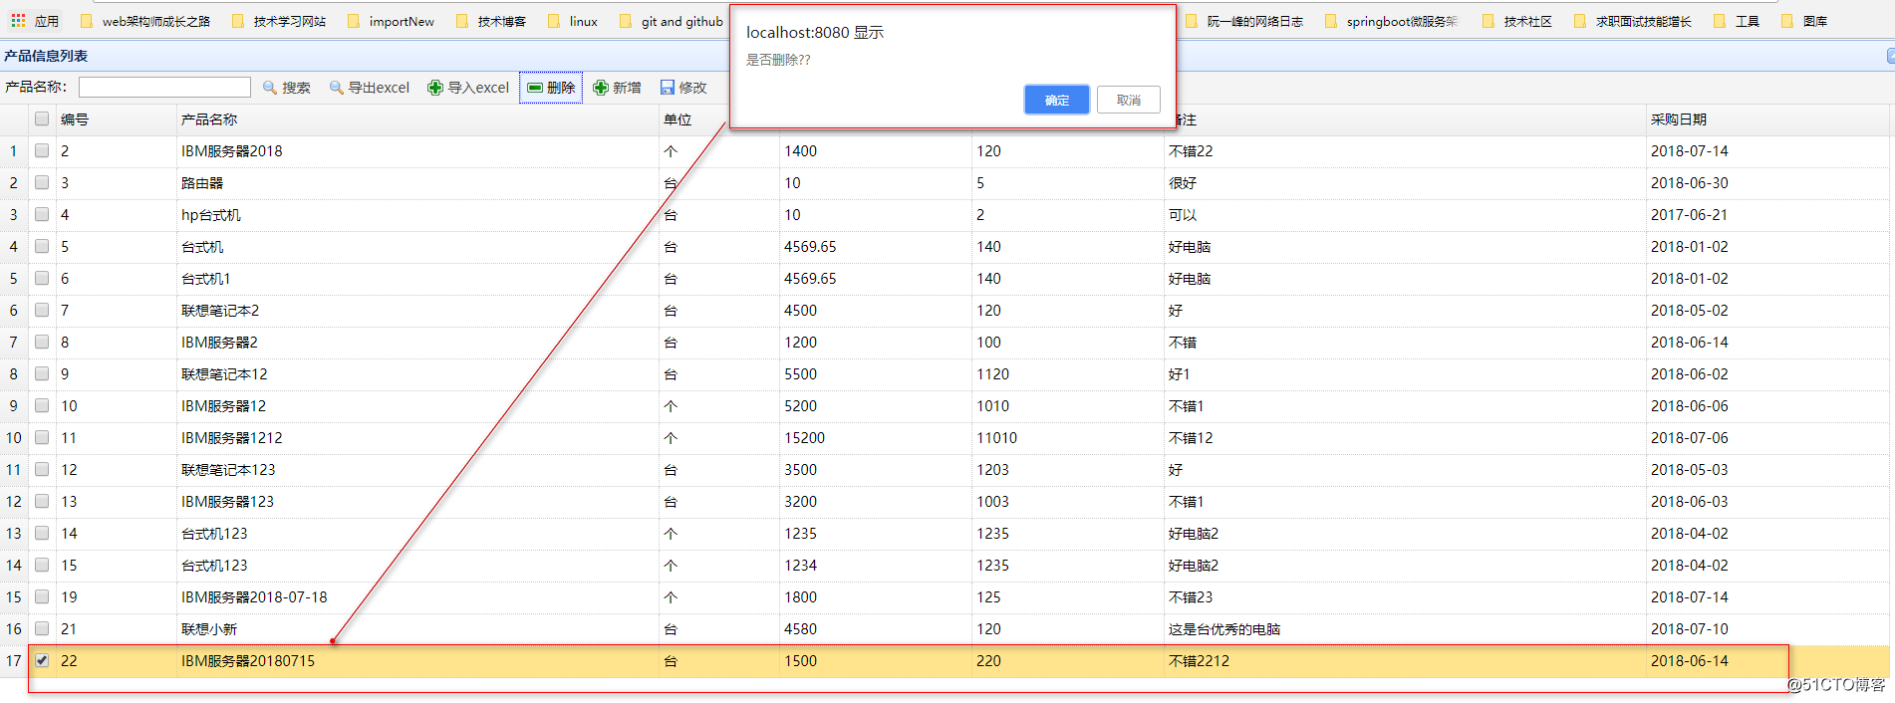The height and width of the screenshot is (703, 1895).
Task: Click the 1120 quantity cell
Action: [x=1068, y=374]
